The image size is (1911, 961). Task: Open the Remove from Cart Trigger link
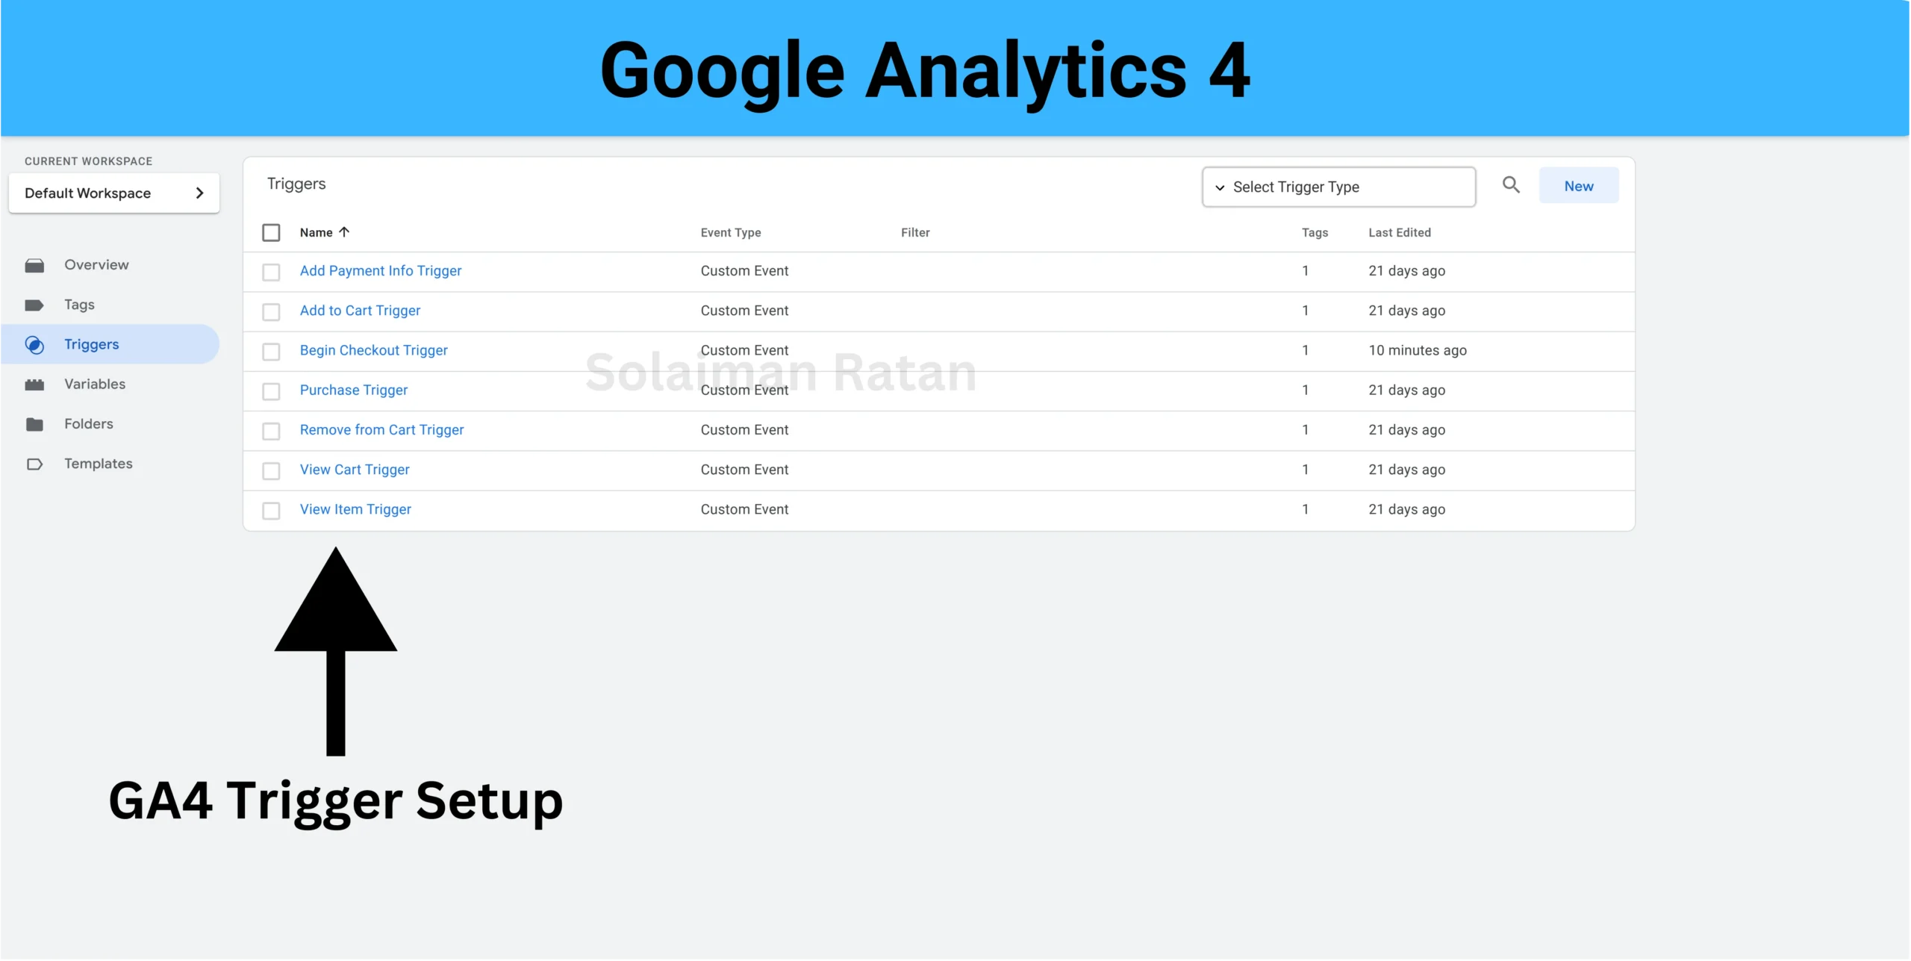coord(381,430)
